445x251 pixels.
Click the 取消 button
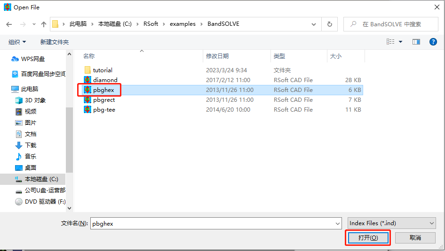click(x=415, y=238)
